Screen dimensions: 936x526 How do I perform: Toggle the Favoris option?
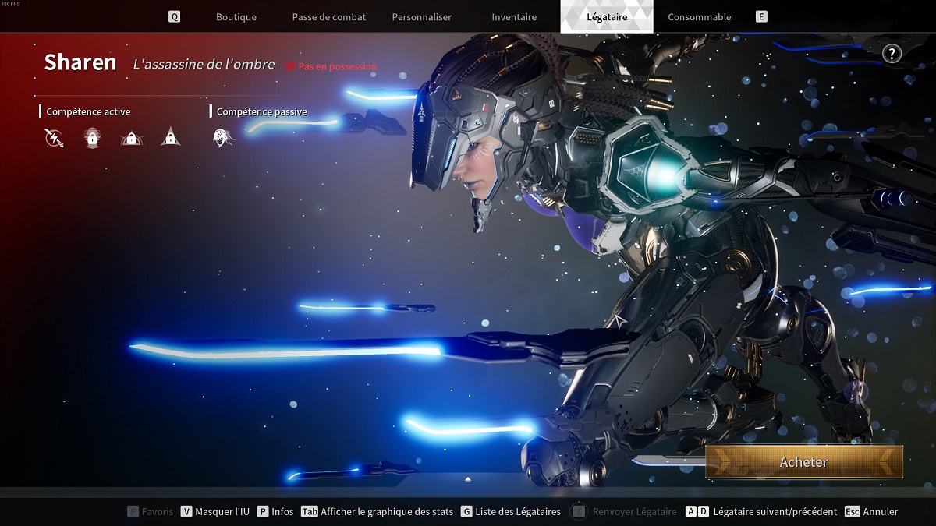[x=150, y=512]
